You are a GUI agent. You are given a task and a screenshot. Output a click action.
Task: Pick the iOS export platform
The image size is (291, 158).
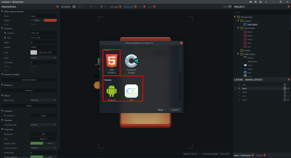[131, 92]
